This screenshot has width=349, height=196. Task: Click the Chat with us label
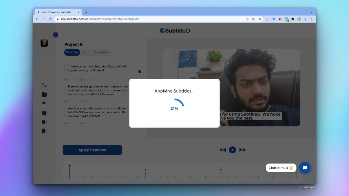(281, 168)
